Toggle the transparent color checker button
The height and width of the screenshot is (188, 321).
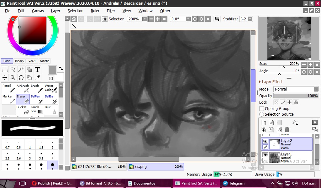pos(51,78)
